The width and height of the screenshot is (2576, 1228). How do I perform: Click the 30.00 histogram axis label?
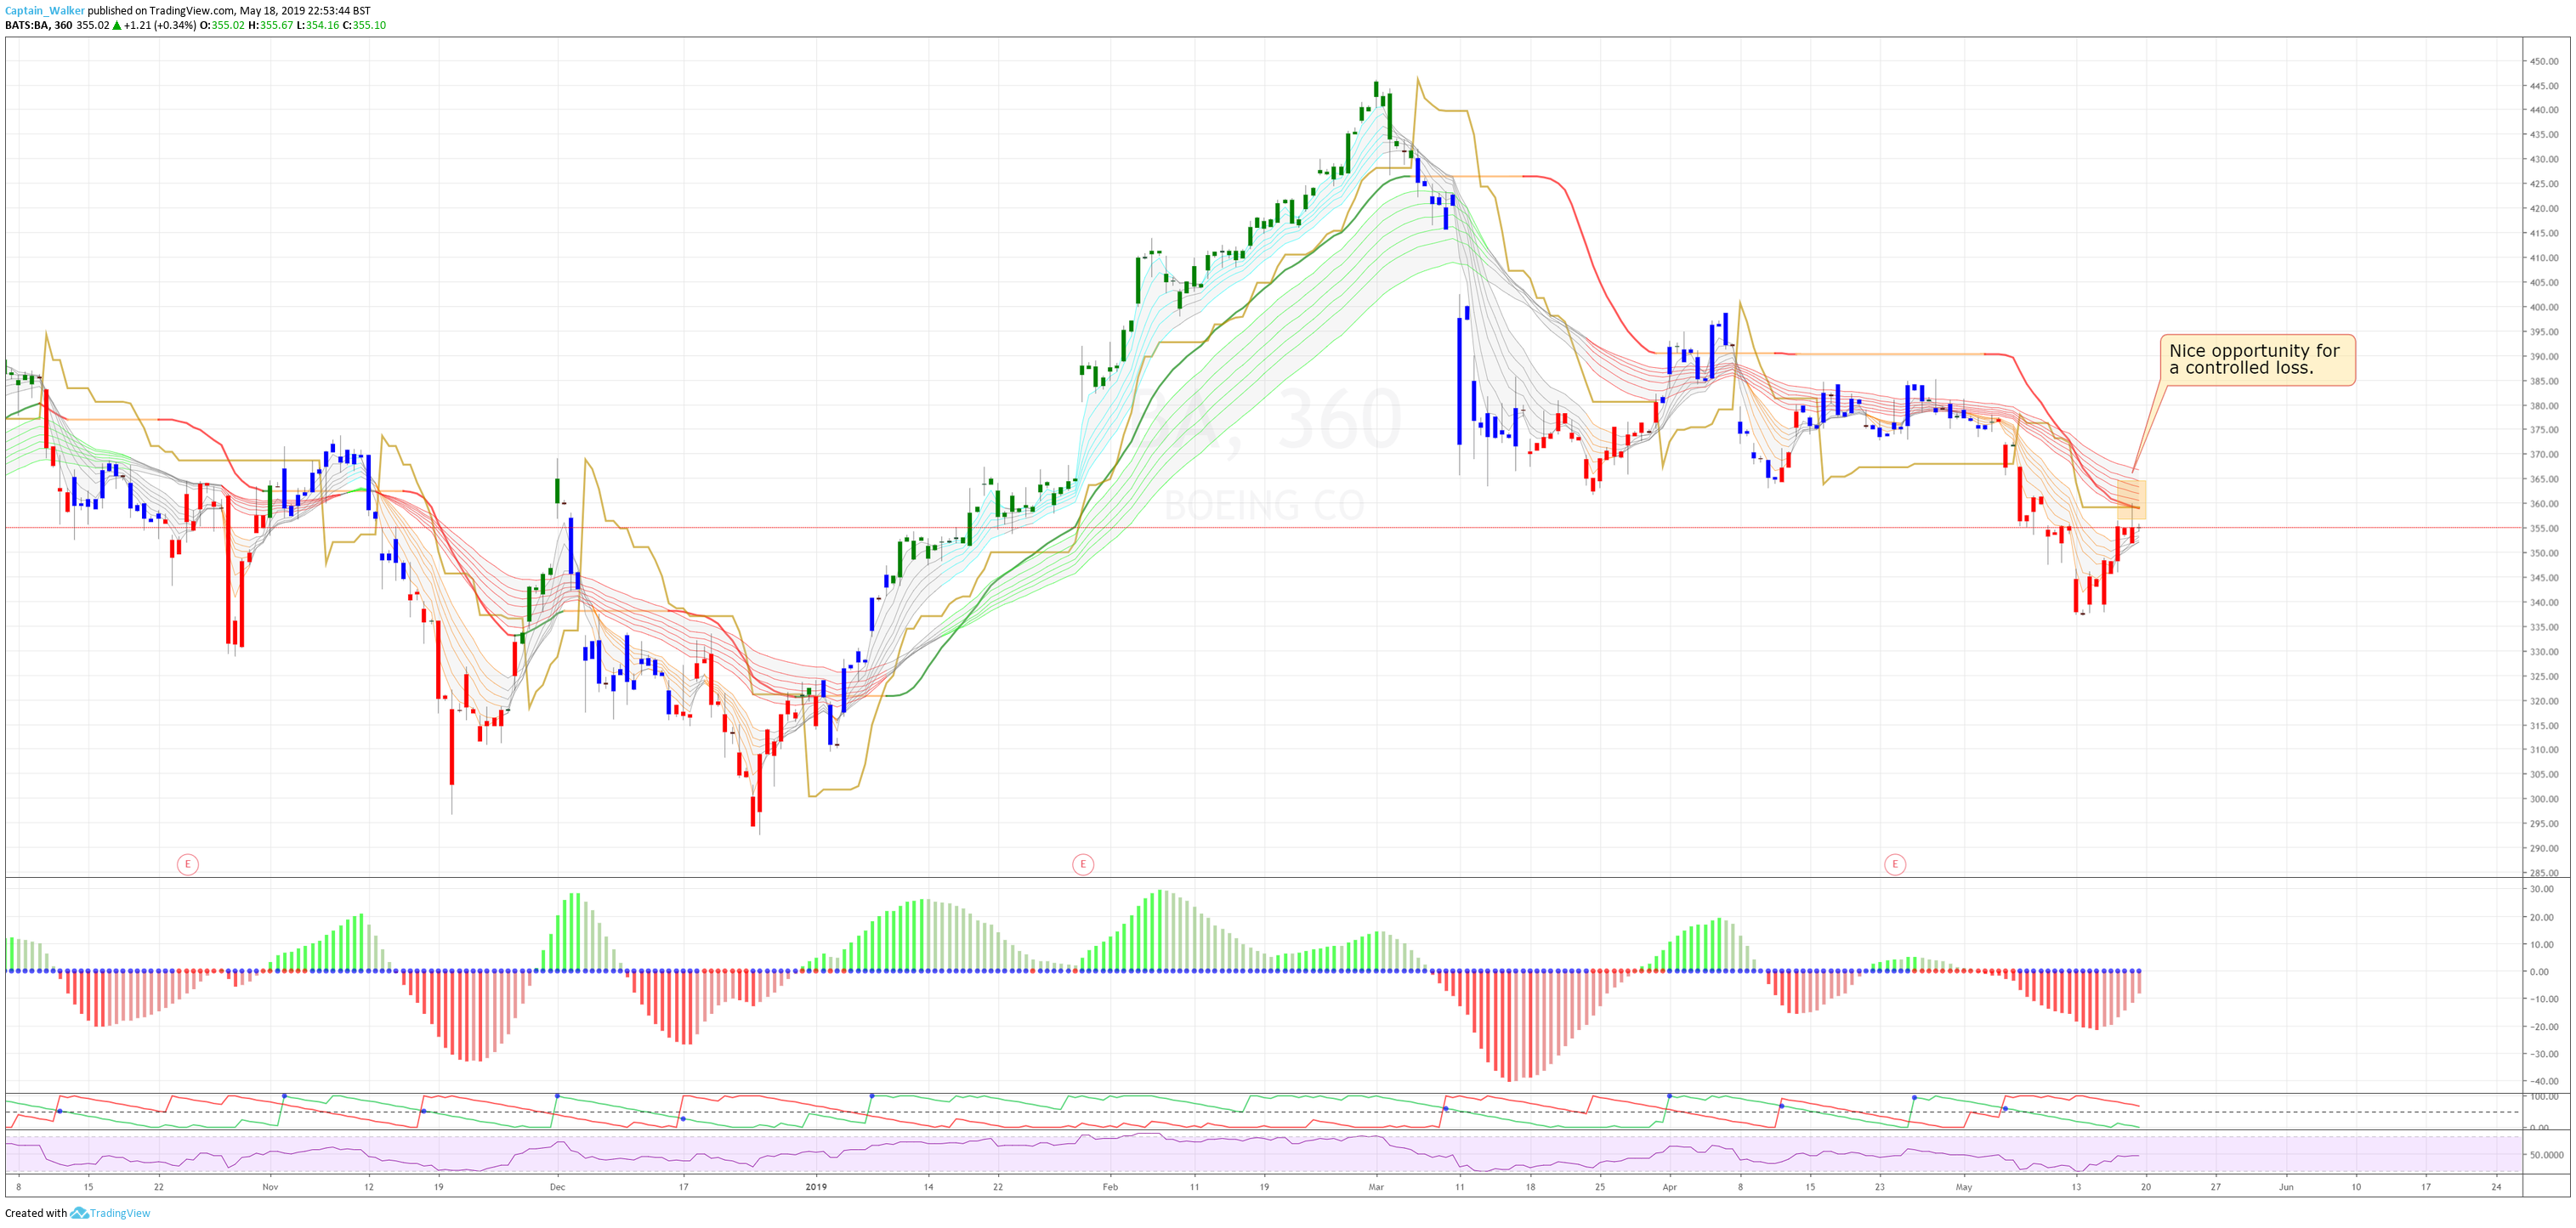2544,889
